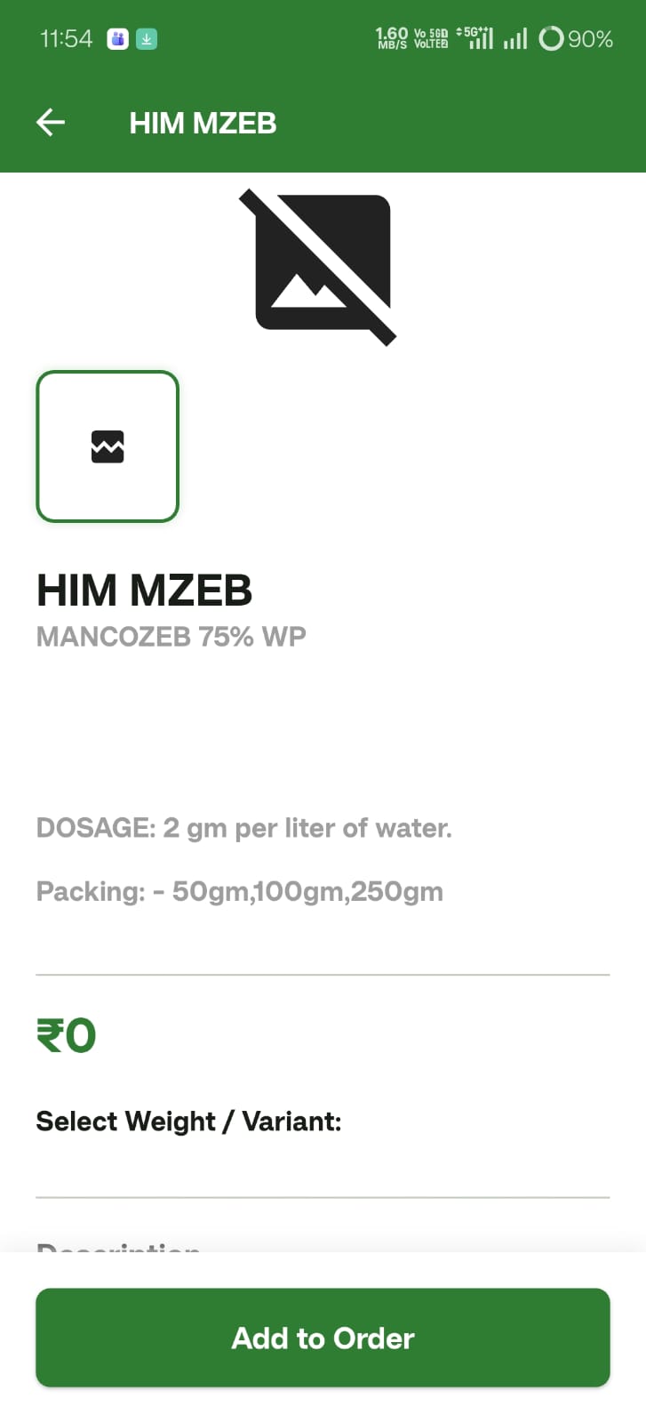Tap the HIM MZEB header bar title

pos(203,123)
